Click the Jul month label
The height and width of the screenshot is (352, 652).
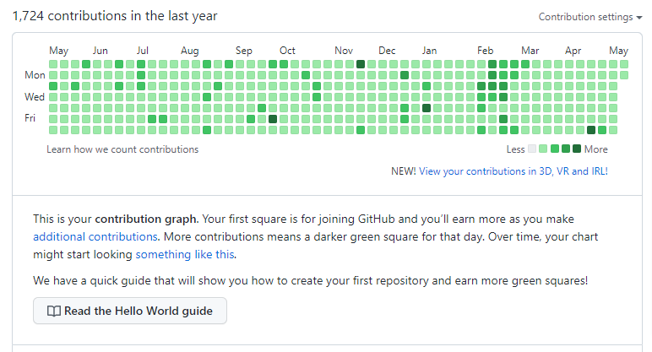[143, 51]
